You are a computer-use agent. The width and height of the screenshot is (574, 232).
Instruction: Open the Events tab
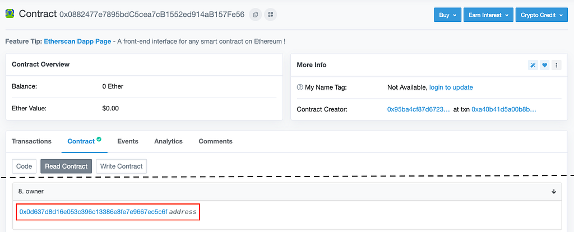128,141
